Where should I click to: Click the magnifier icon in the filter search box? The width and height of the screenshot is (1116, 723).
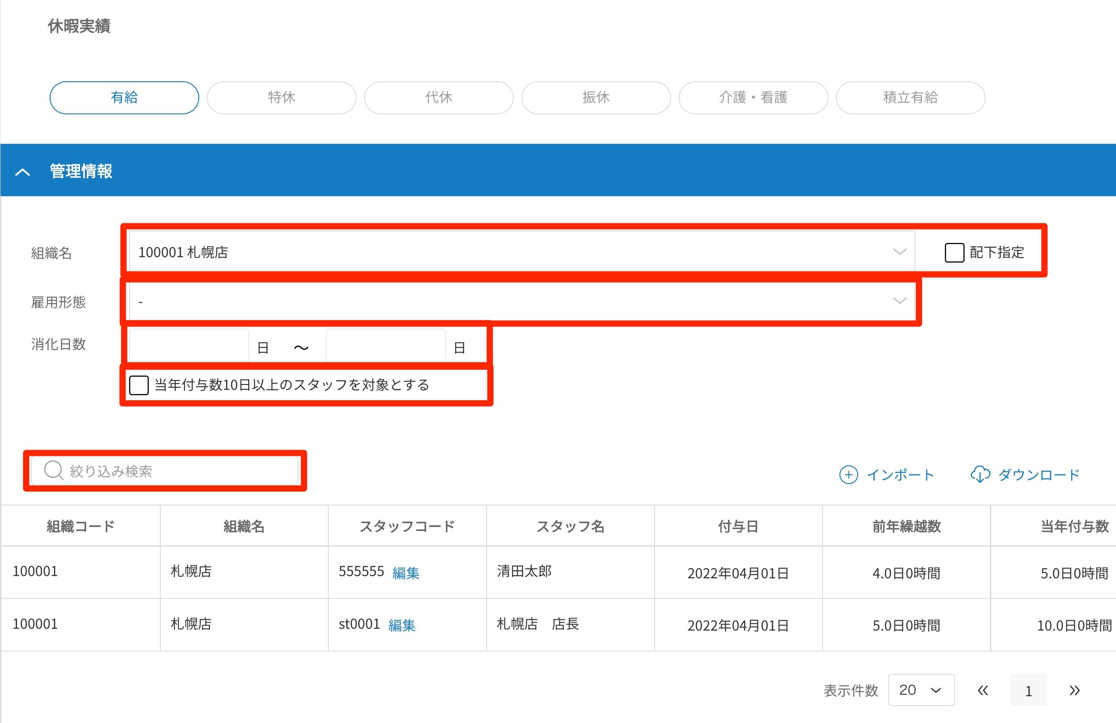pyautogui.click(x=54, y=470)
